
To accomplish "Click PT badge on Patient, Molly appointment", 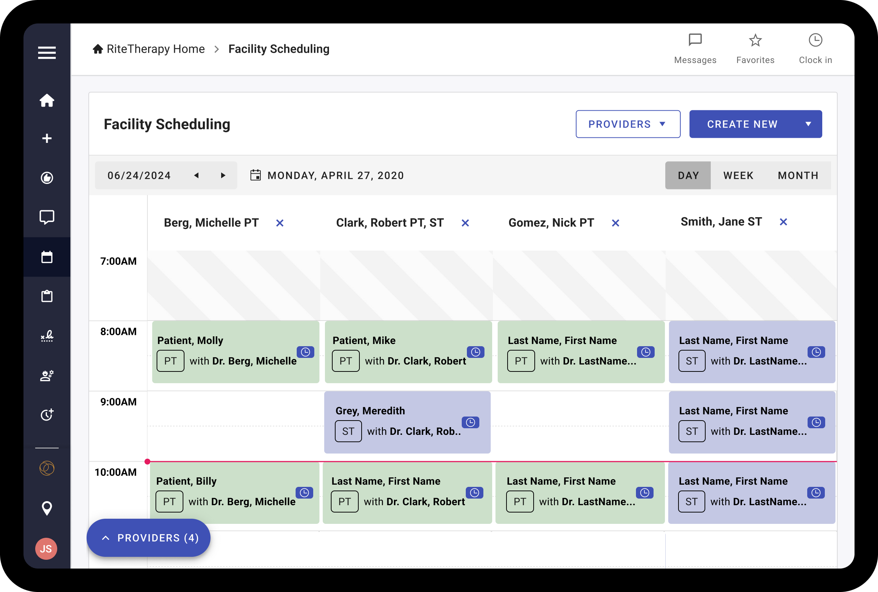I will 171,361.
